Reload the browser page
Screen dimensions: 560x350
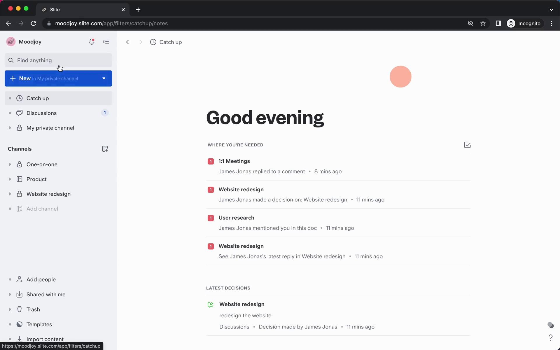pos(34,23)
